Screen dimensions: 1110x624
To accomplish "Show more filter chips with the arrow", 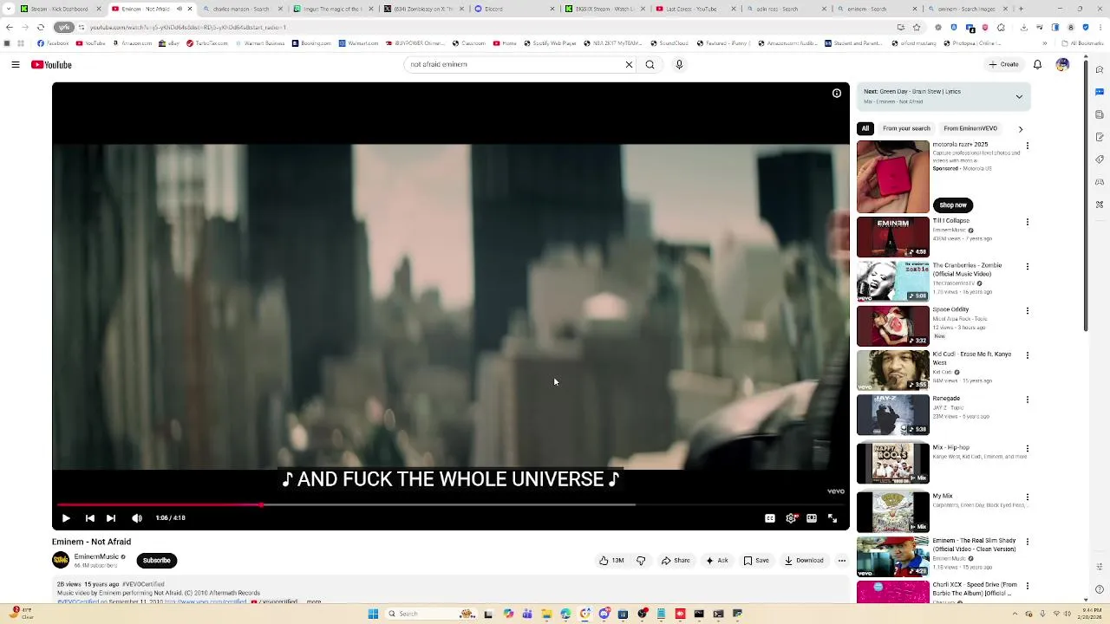I will (x=1020, y=129).
